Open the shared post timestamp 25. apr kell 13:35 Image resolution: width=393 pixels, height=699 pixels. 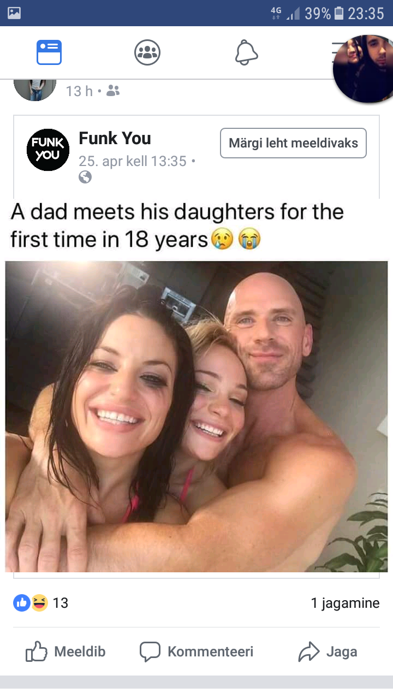[x=133, y=161]
